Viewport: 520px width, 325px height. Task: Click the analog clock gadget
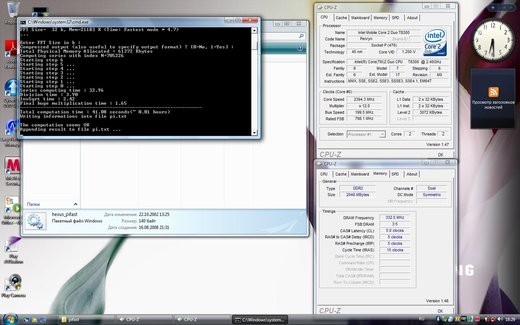coord(493,40)
